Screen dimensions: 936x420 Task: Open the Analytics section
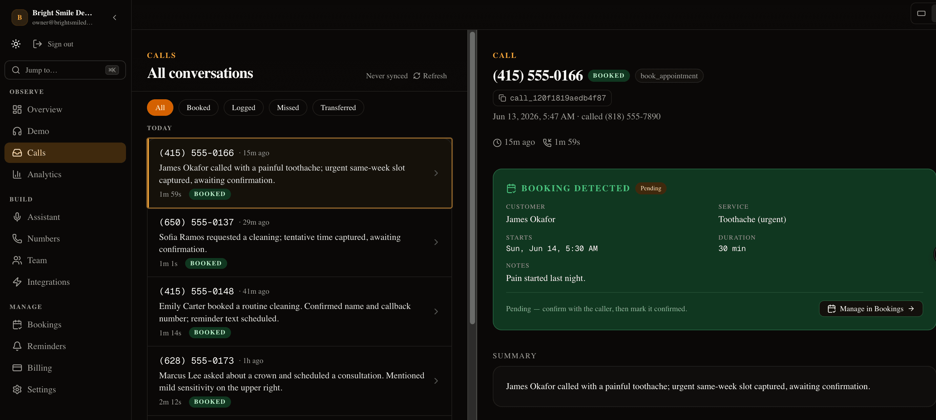coord(65,174)
